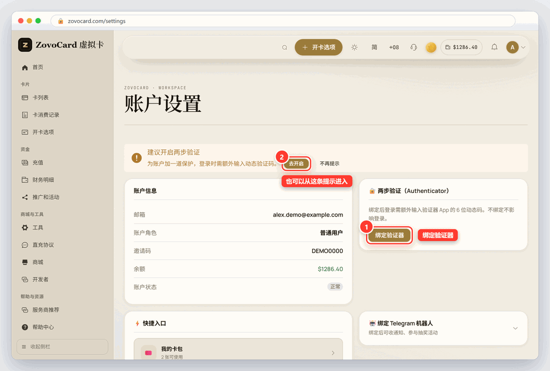Open the 我的卡包 quick entry
This screenshot has width=550, height=371.
pyautogui.click(x=238, y=349)
